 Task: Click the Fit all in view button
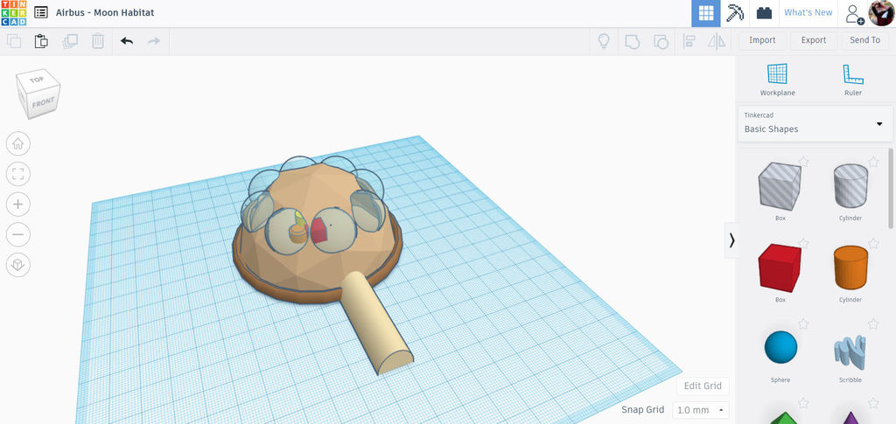click(x=18, y=173)
